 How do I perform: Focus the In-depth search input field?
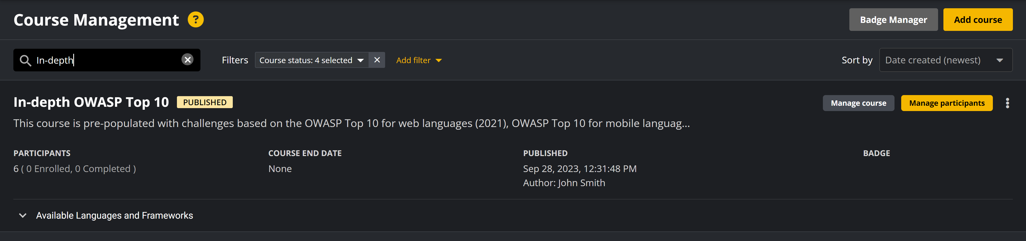(x=107, y=60)
